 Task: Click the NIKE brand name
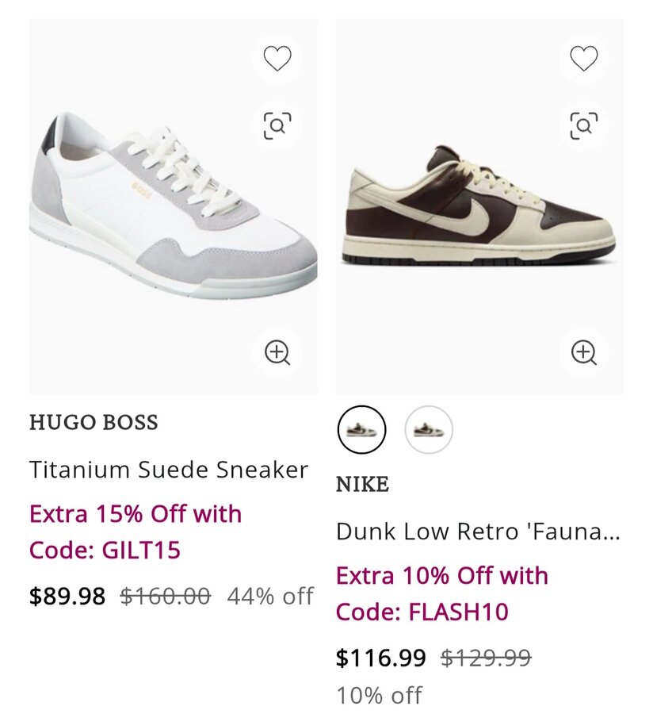click(362, 484)
